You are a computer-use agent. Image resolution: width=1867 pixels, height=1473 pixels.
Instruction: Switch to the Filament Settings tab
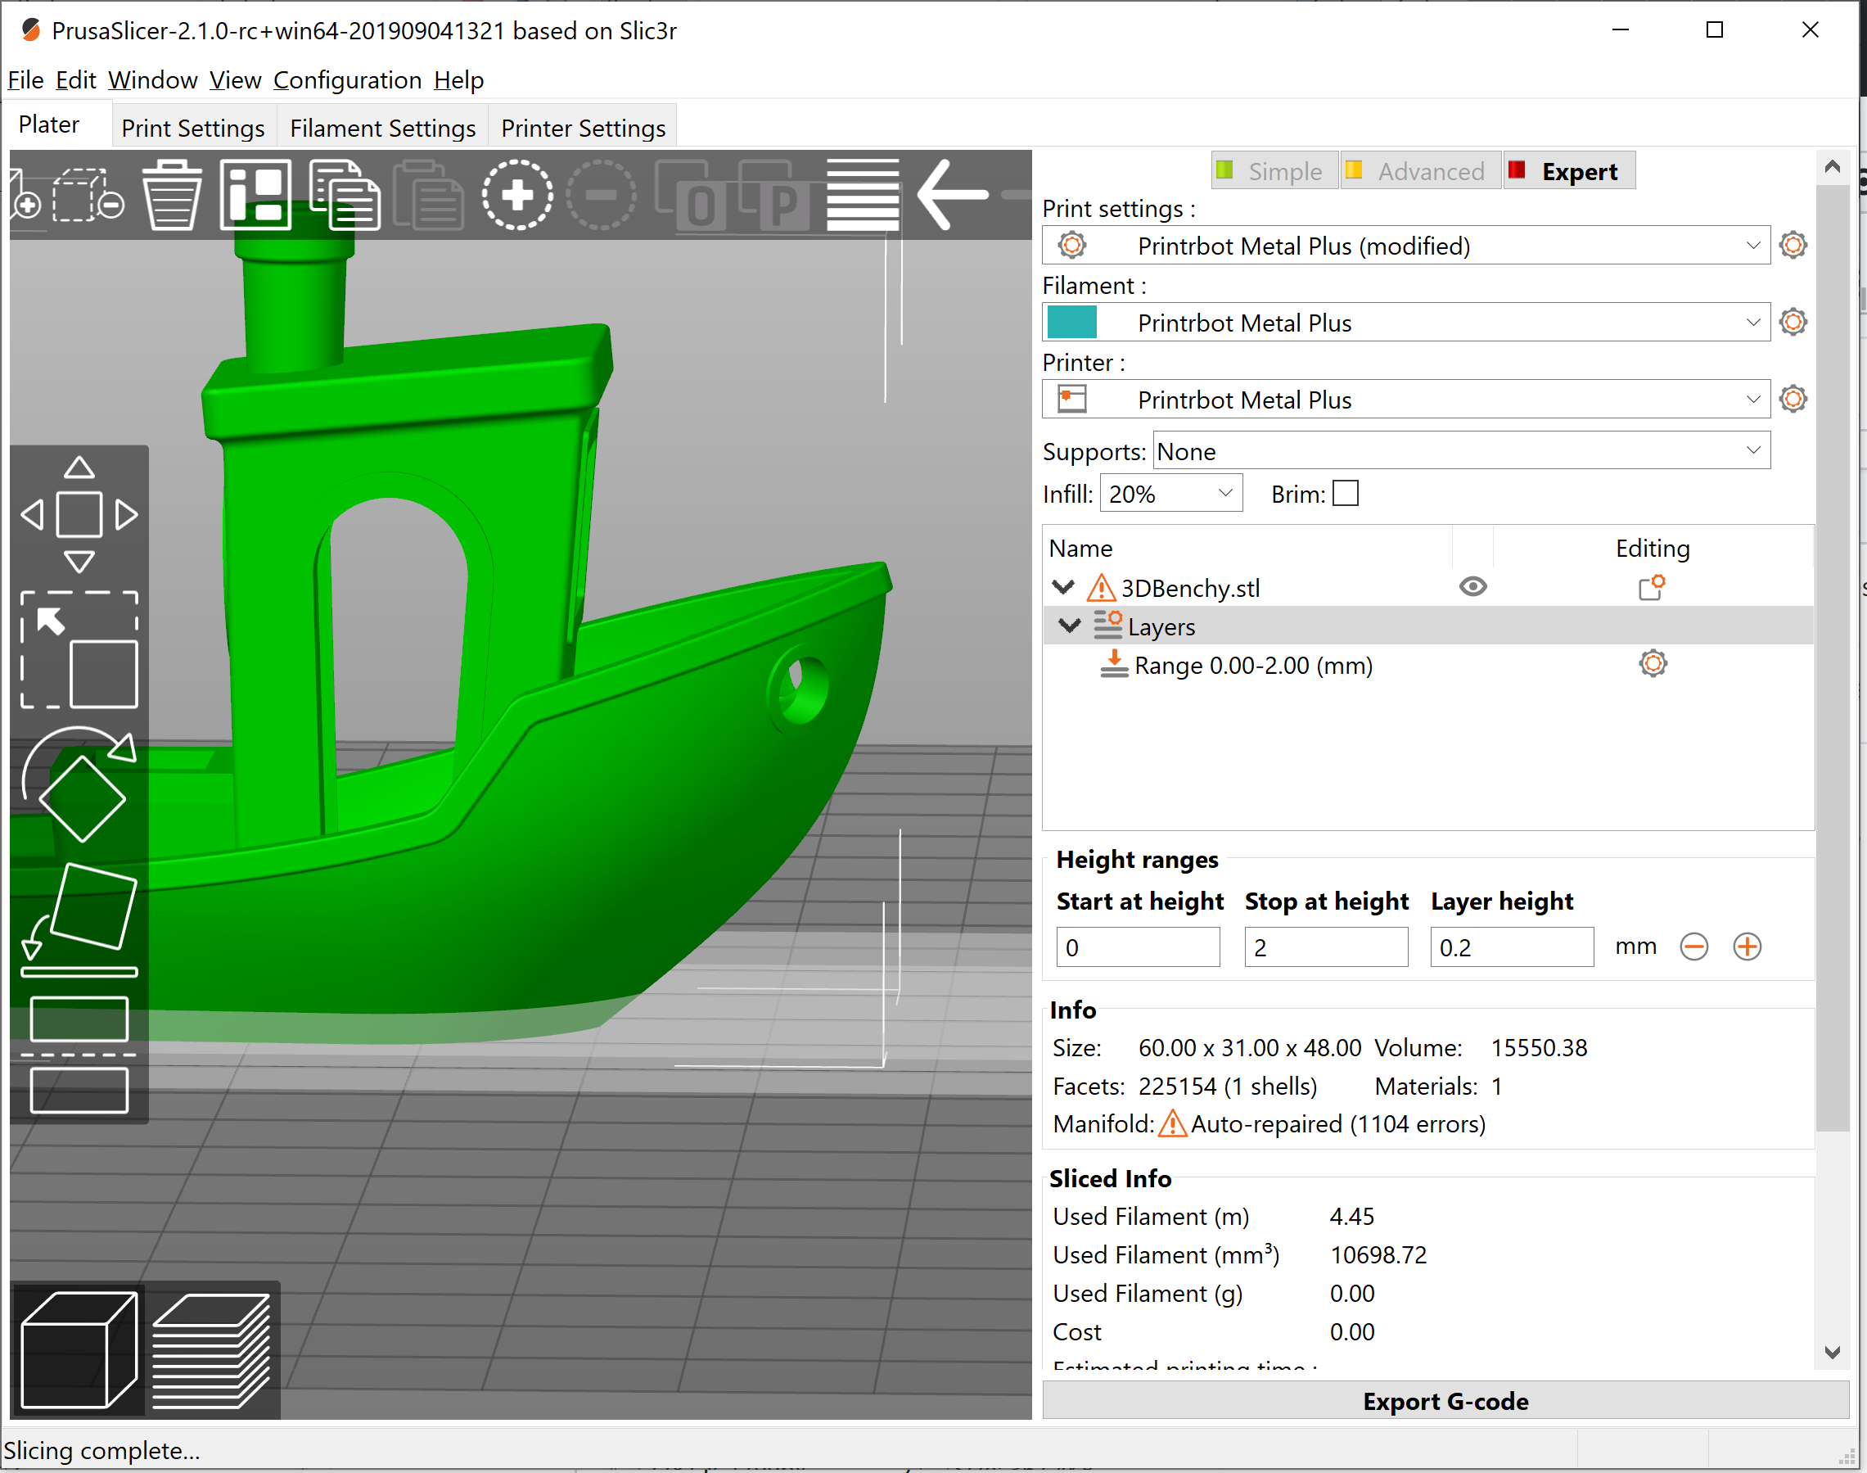(383, 128)
